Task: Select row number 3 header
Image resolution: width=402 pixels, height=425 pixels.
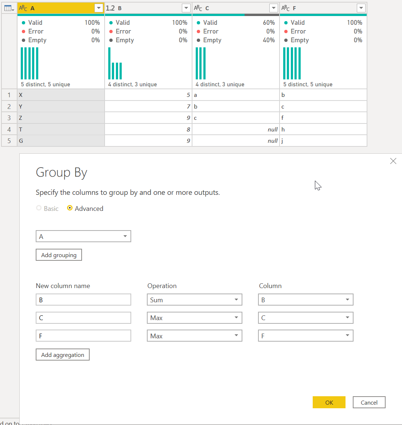Action: tap(9, 118)
